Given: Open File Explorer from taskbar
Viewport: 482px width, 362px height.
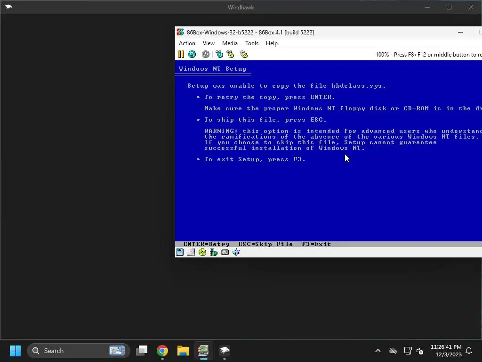Looking at the screenshot, I should click(183, 351).
